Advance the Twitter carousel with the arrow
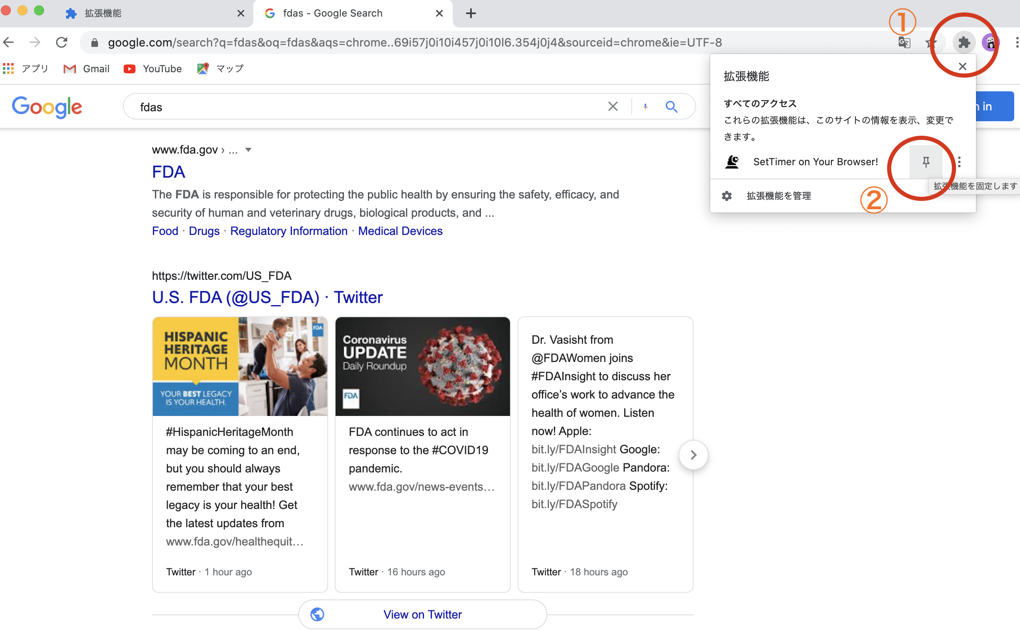The width and height of the screenshot is (1020, 631). pos(693,455)
